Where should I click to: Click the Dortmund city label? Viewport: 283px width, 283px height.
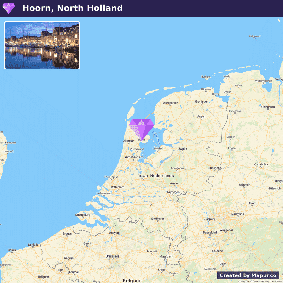click(x=238, y=214)
